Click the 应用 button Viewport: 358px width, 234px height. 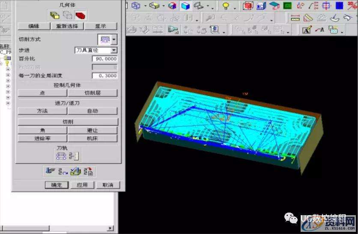[x=82, y=185]
